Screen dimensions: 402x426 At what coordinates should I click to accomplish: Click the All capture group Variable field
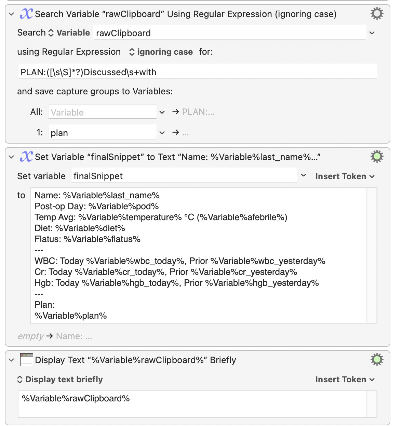102,112
